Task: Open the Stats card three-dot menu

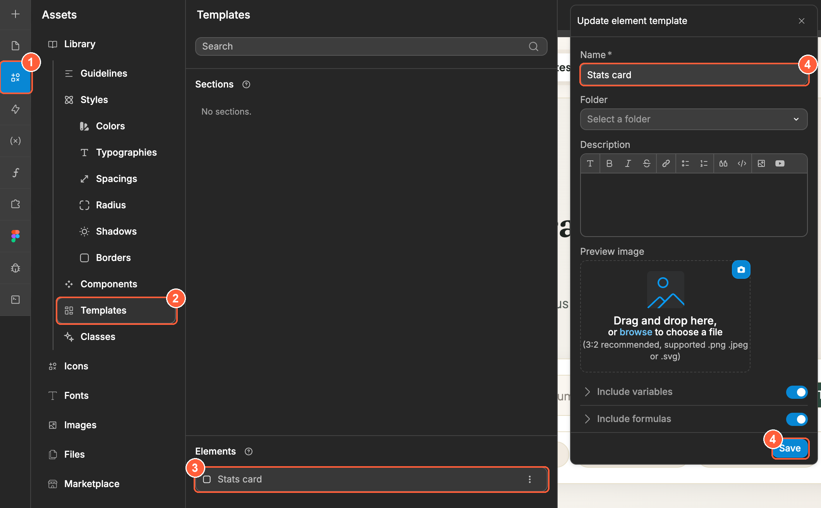Action: coord(530,479)
